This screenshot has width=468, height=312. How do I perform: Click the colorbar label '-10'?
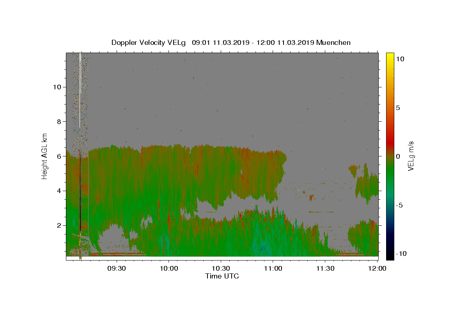[401, 254]
